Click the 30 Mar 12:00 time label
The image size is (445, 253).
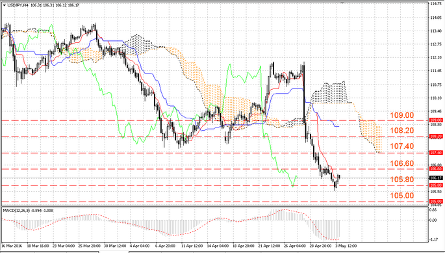point(115,246)
